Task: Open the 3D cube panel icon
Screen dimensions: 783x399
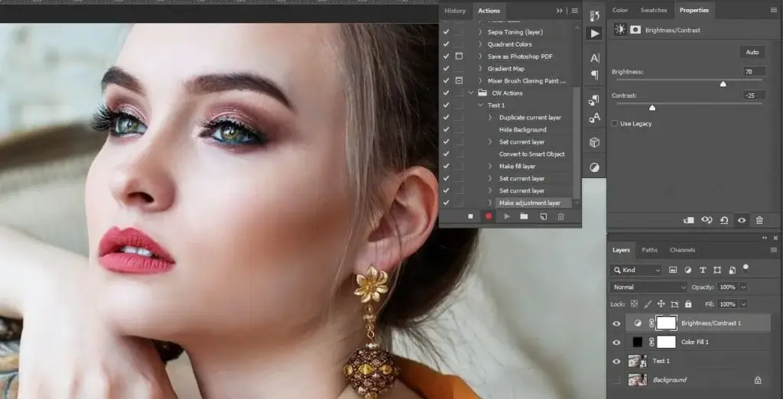Action: pos(594,142)
